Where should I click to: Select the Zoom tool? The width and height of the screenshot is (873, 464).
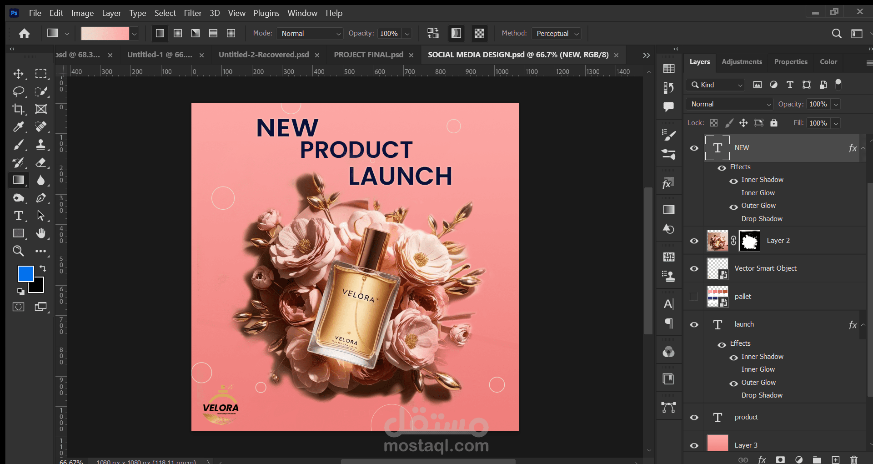coord(18,251)
